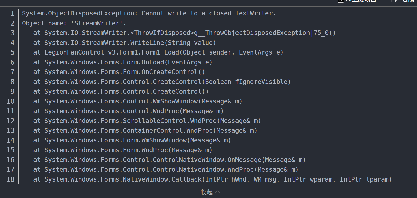
Task: Click the Form.OnLoad stack frame
Action: coord(122,62)
